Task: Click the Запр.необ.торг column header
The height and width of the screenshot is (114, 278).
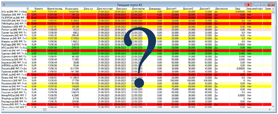Action: [254, 8]
